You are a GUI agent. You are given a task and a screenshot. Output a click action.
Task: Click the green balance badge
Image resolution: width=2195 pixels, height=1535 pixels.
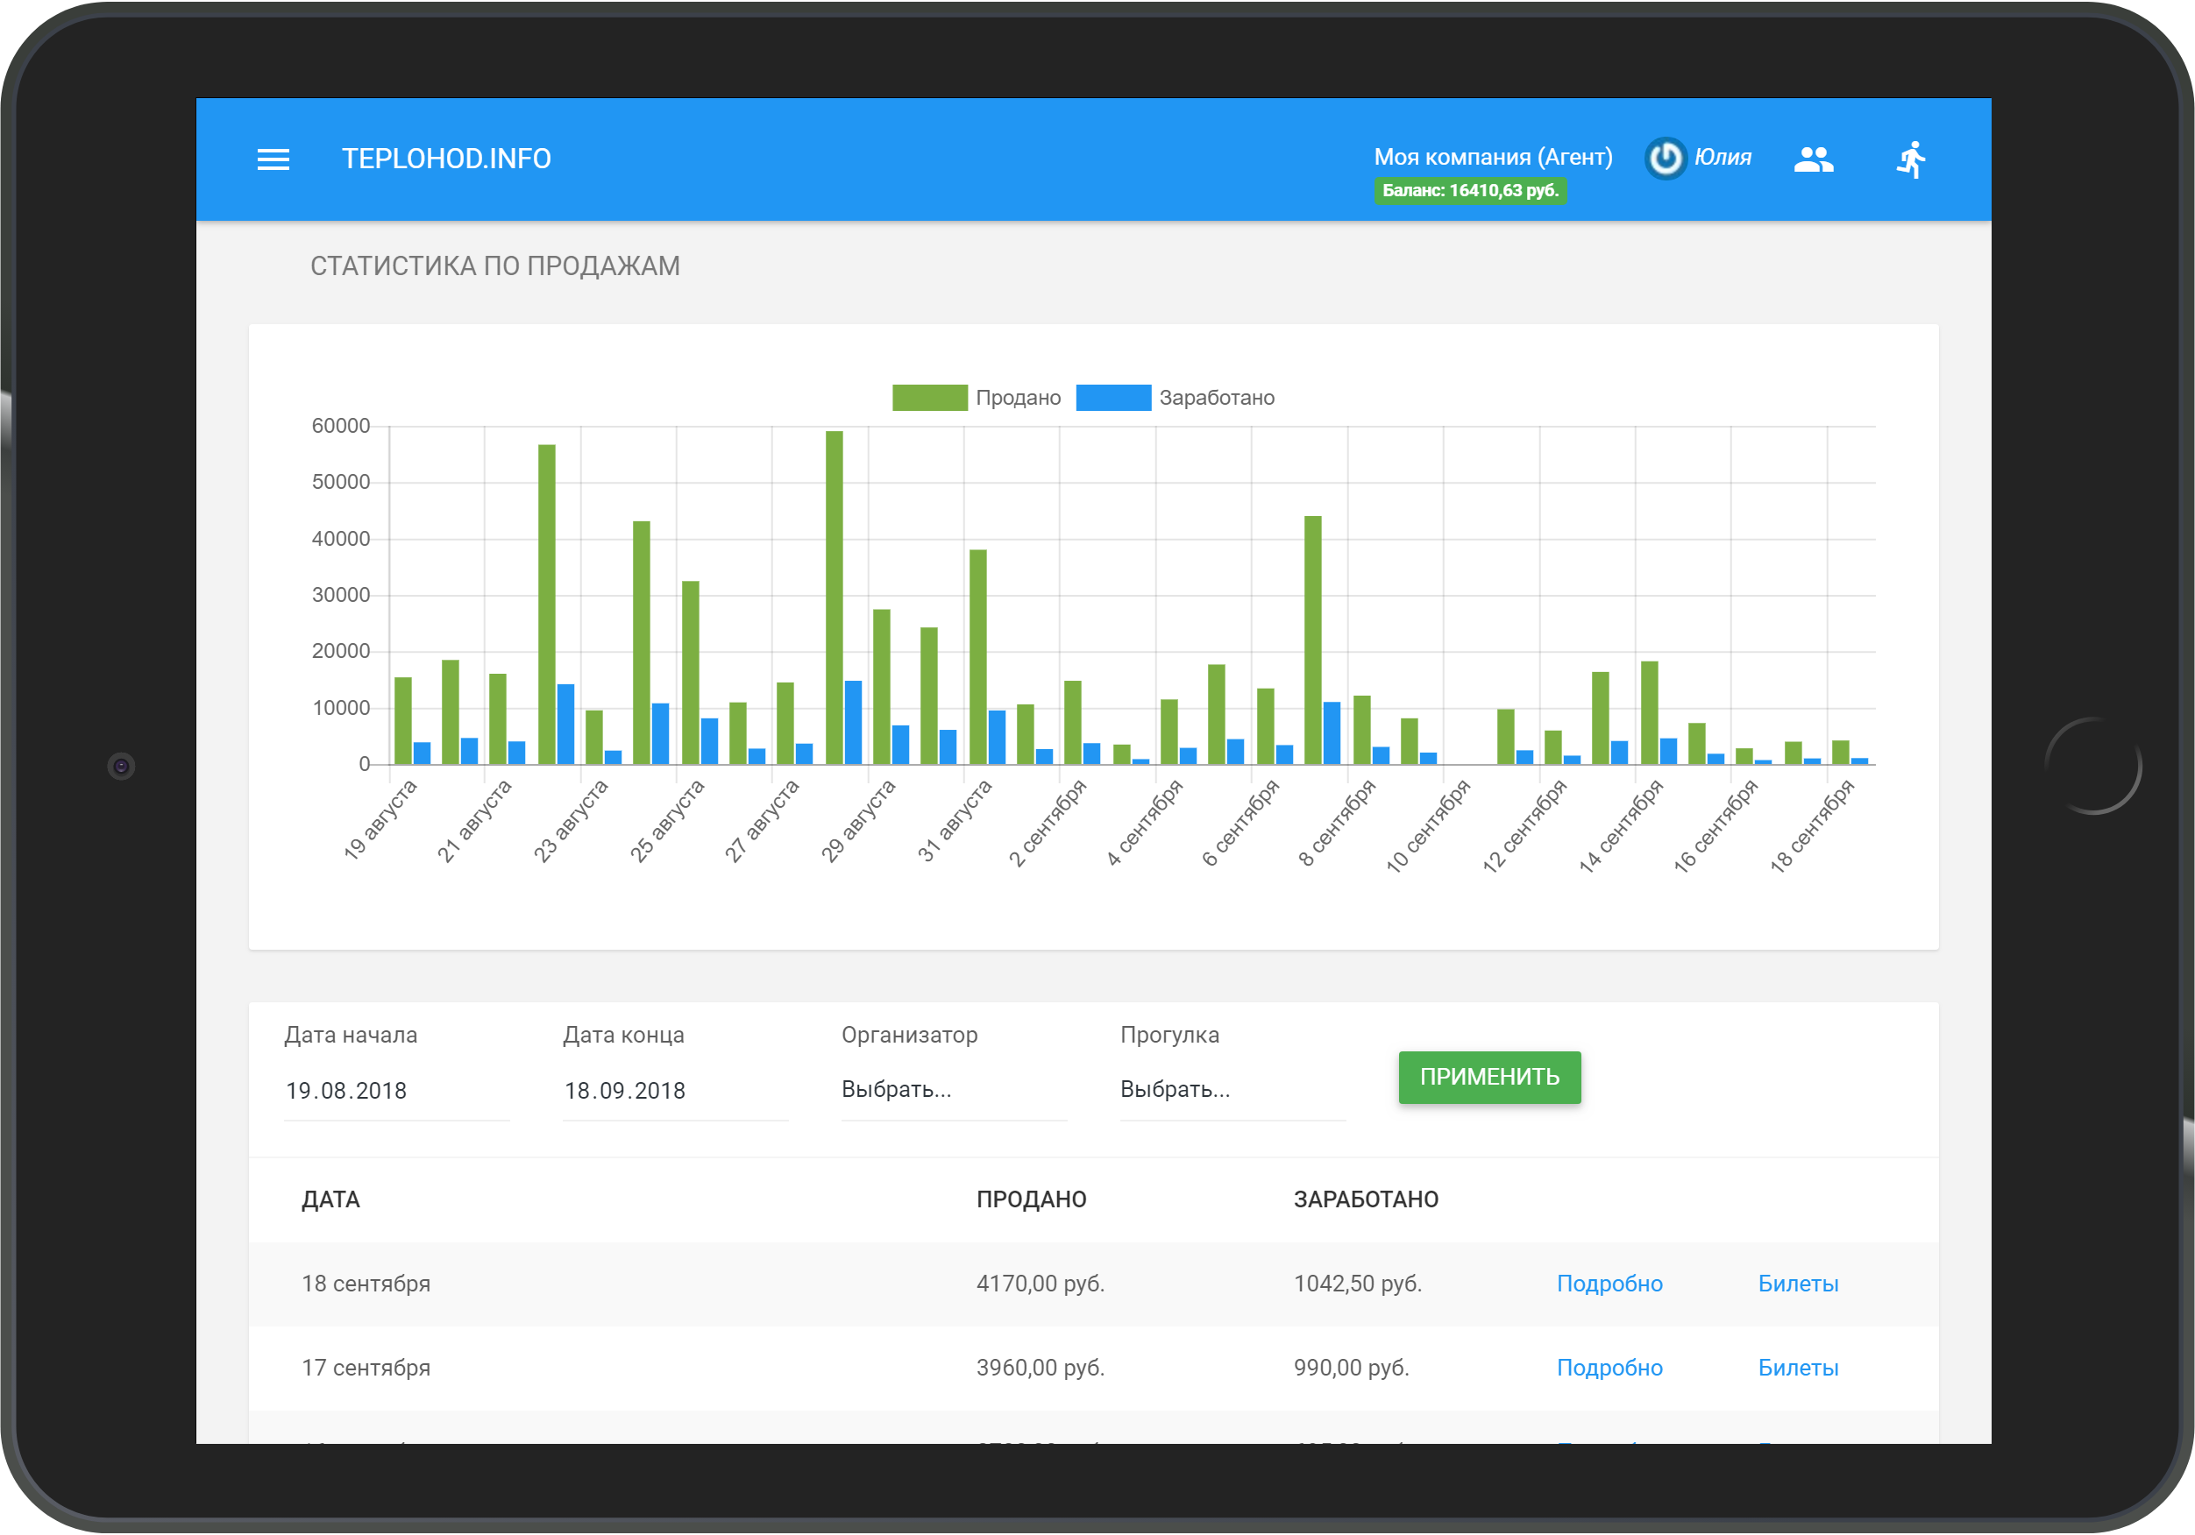coord(1469,191)
